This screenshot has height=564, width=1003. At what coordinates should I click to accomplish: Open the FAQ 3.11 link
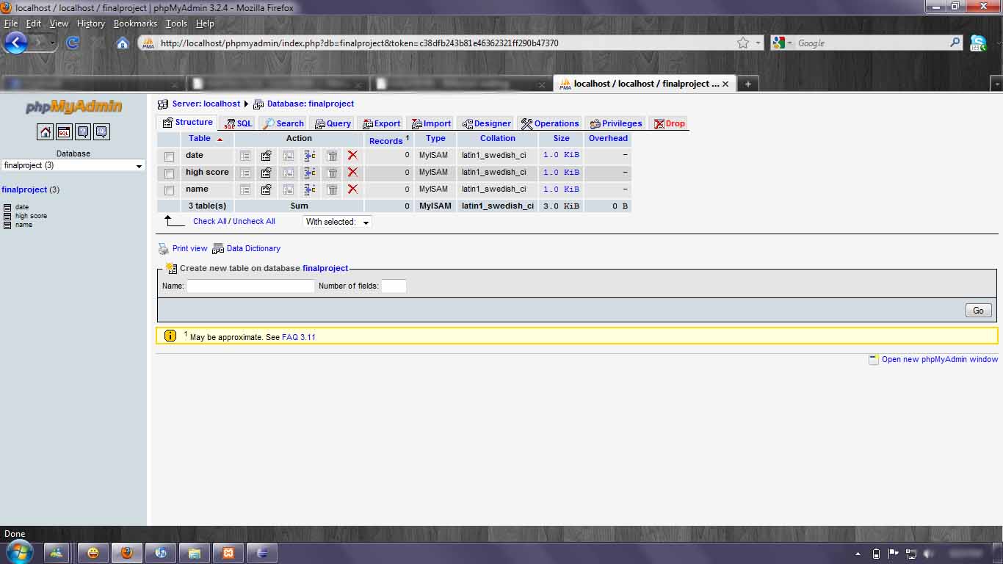299,337
